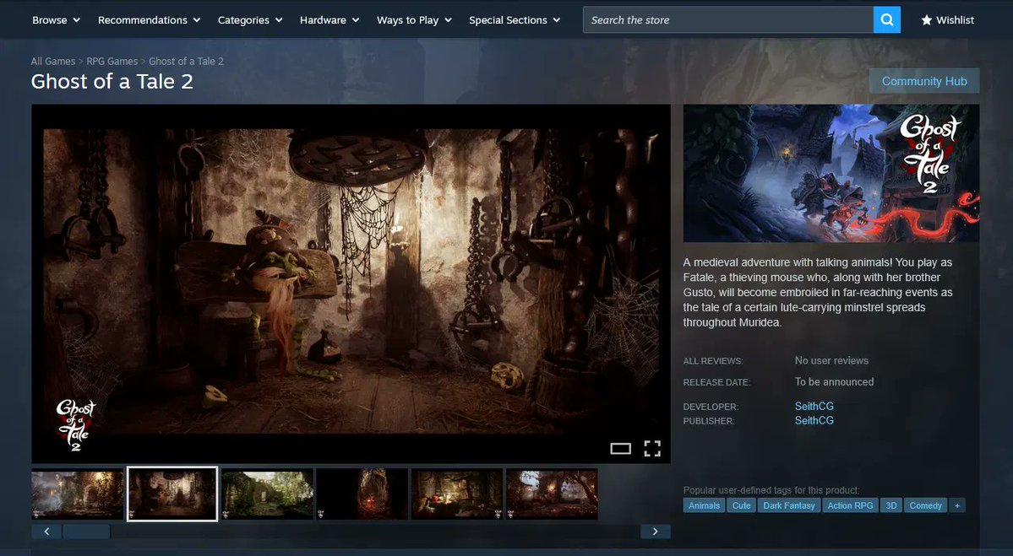
Task: Click the right arrow of thumbnail strip
Action: coord(655,532)
